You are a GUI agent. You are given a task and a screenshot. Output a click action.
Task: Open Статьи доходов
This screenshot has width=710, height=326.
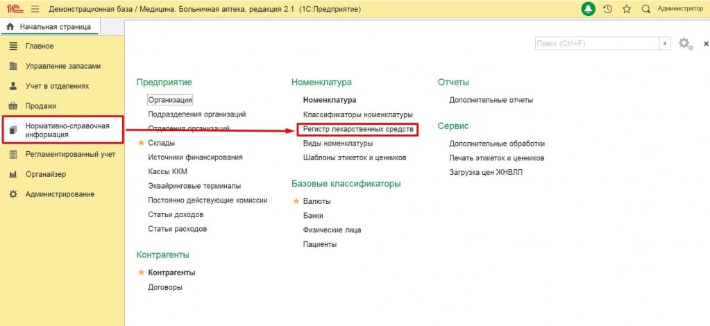point(176,214)
